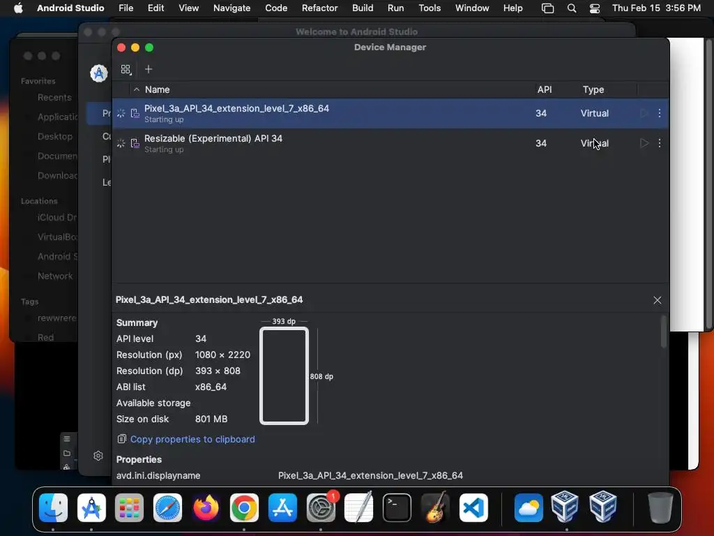Click the clipboard icon beside Copy properties
This screenshot has width=714, height=536.
point(121,439)
